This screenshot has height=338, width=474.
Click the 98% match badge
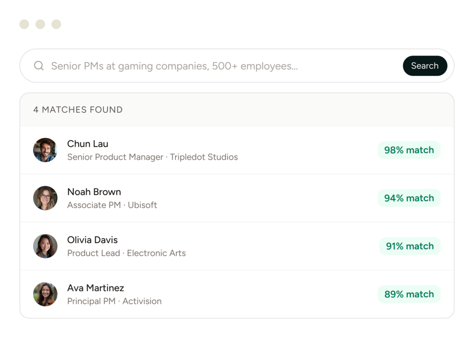click(409, 150)
